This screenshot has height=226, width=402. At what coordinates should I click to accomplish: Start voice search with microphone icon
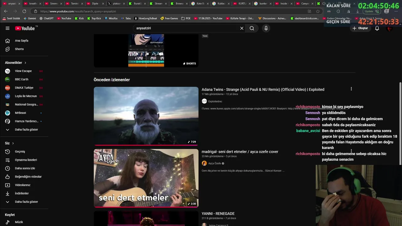click(266, 28)
